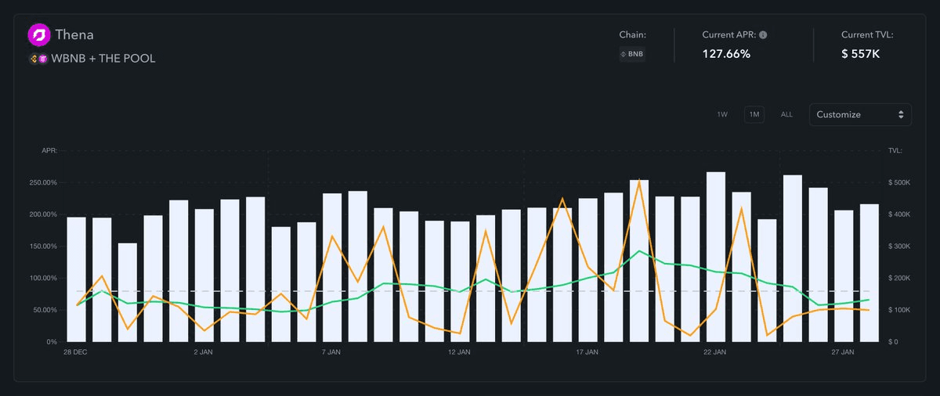Select the 1W time range
Viewport: 940px width, 396px height.
pos(722,114)
